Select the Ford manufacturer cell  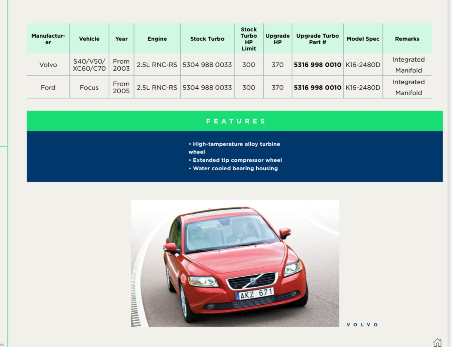point(48,87)
